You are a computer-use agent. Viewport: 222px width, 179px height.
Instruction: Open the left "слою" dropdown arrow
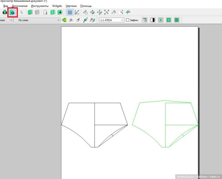[x=11, y=20]
